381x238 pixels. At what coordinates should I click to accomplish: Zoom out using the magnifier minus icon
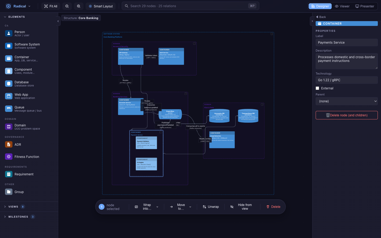pos(67,6)
